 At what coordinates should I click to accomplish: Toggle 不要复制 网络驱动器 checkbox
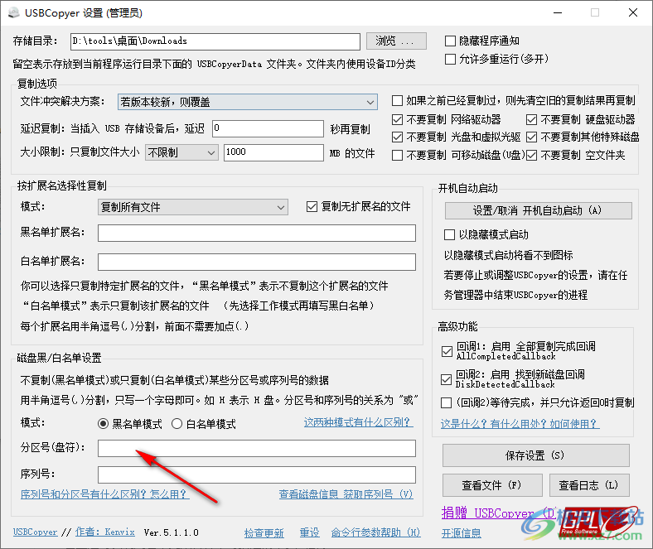397,120
